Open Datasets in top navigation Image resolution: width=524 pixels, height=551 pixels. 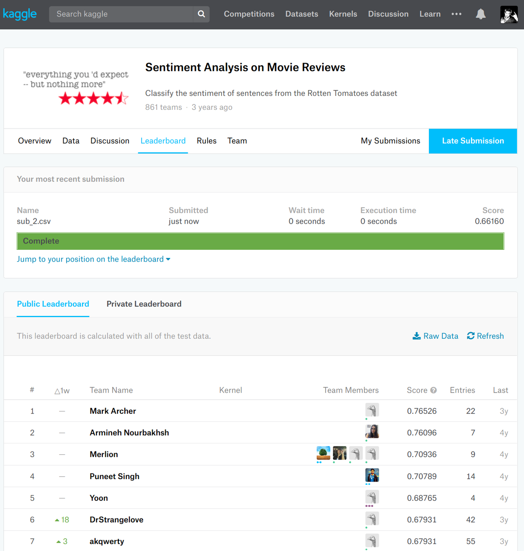click(x=302, y=14)
